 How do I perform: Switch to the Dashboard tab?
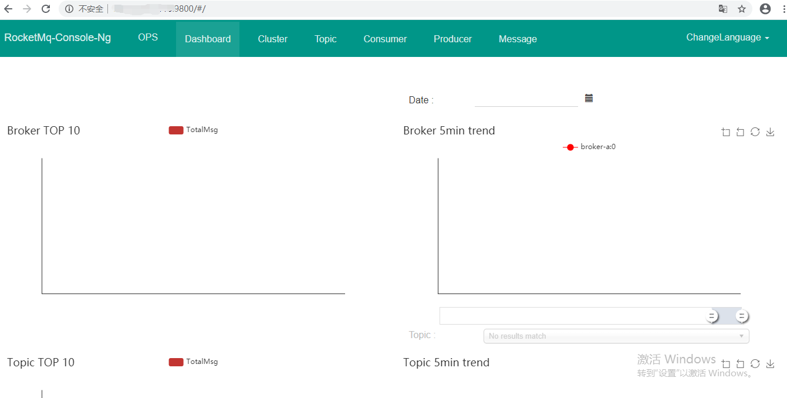[x=208, y=39]
